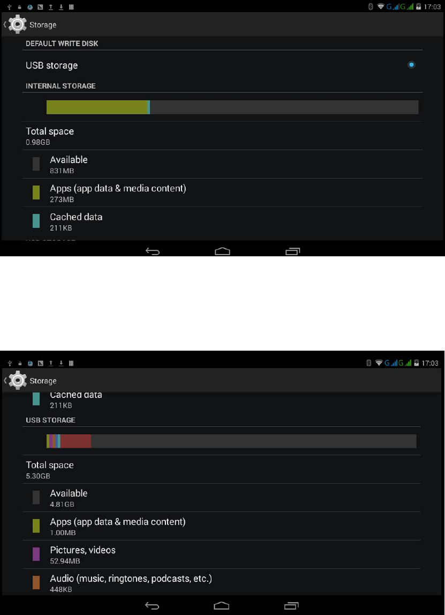Tap the home button on upper navigation bar
Viewport: 445px width, 615px height.
222,251
